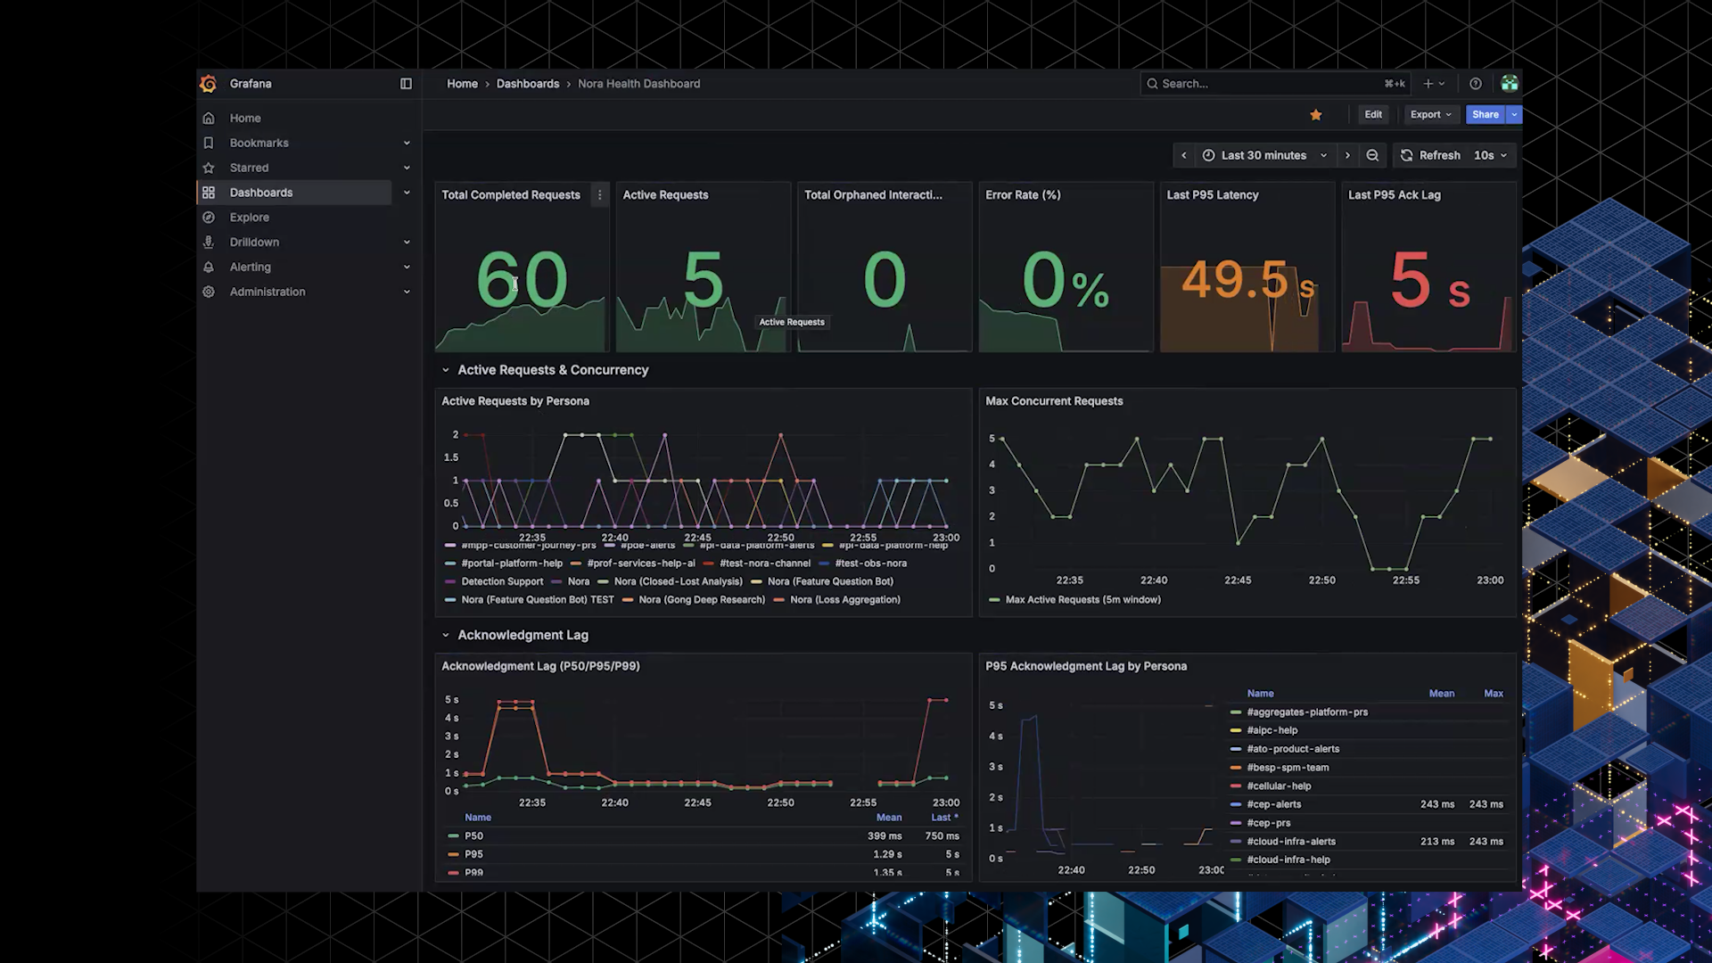Click the Last P95 Latency panel title

1213,195
